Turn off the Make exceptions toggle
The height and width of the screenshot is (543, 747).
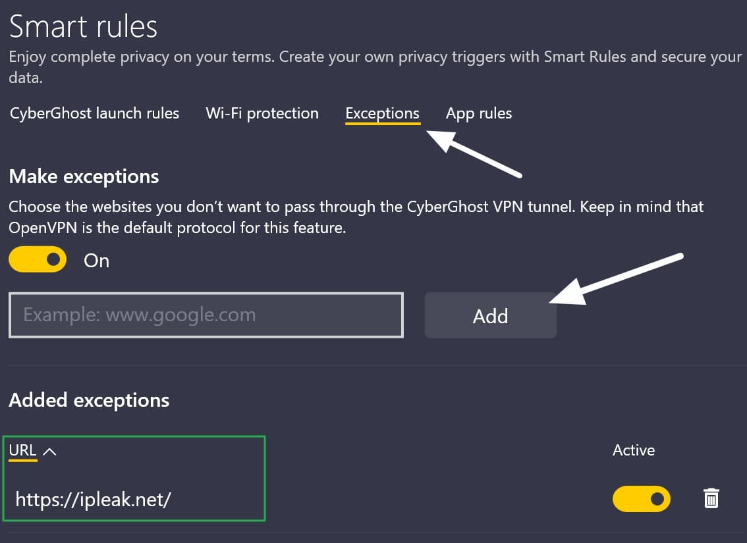pyautogui.click(x=38, y=259)
